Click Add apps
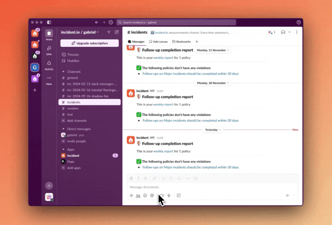Viewport: 332px width, 225px height. click(90, 168)
